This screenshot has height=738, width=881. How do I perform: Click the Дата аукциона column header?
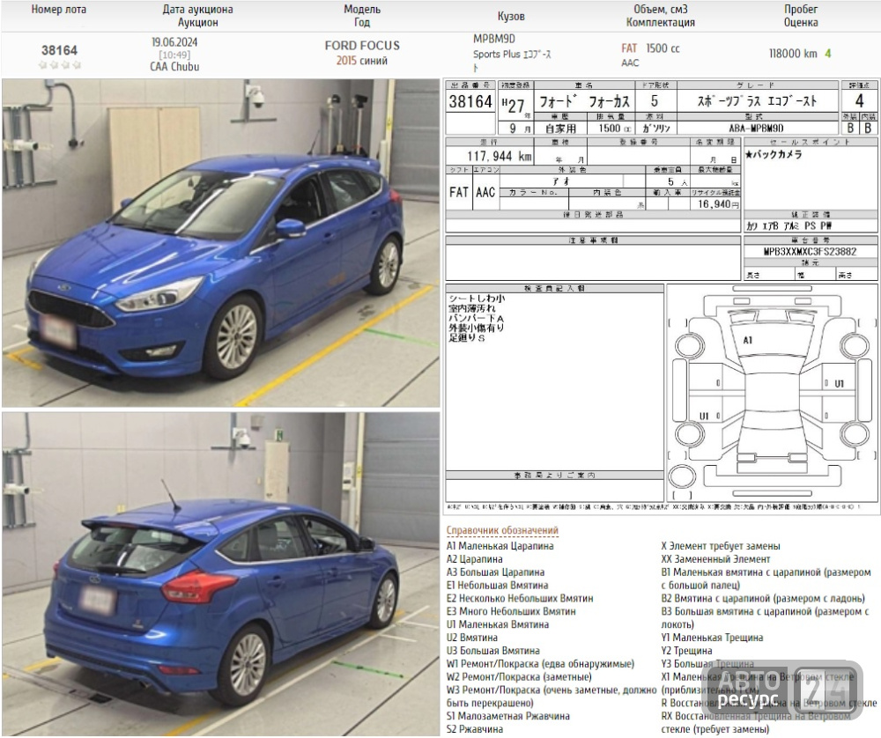[x=197, y=10]
